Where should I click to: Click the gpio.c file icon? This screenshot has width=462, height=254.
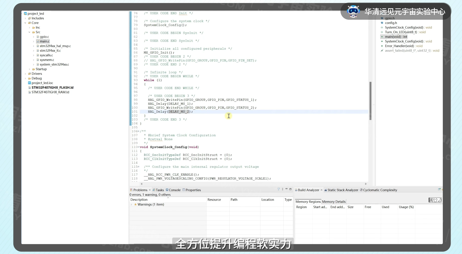coord(38,37)
